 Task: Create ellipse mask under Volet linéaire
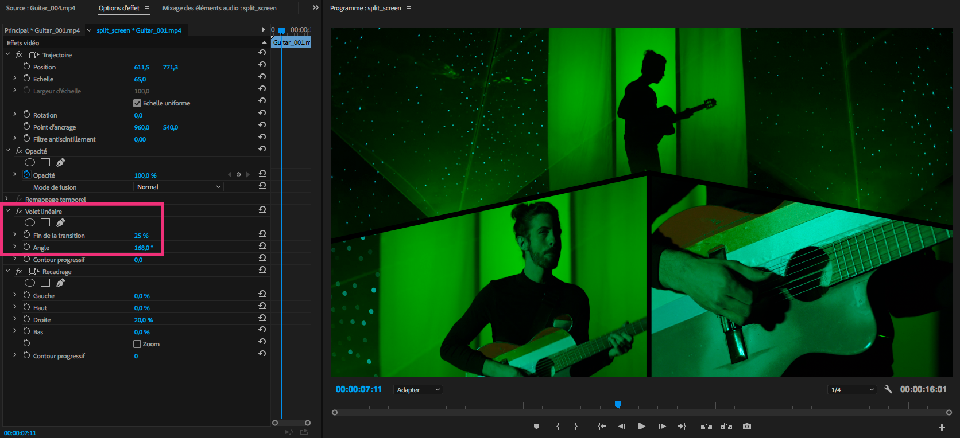[30, 223]
